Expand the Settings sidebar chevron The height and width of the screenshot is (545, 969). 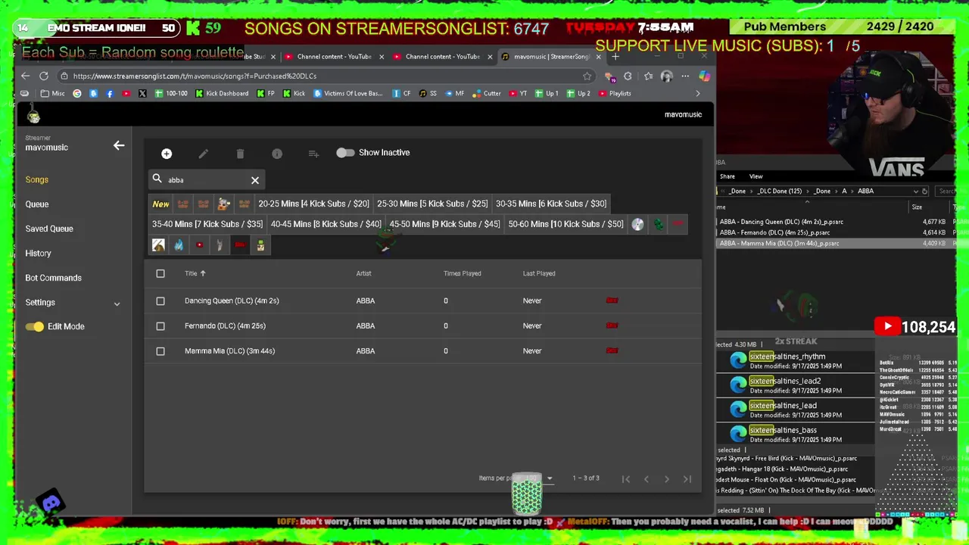117,304
